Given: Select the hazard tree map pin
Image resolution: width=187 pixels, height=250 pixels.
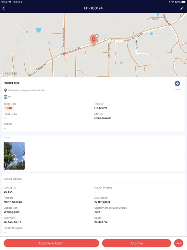Looking at the screenshot, I should coord(93,40).
